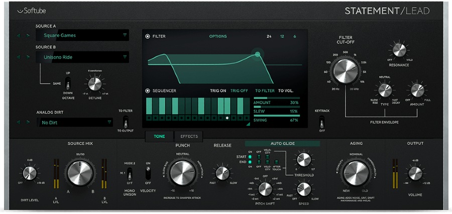Select Trig Off in sequencer

pos(240,91)
